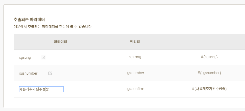Viewport: 245px width, 111px height.
Task: Click empty space beside the sysnumber edit icon
Action: coord(78,73)
